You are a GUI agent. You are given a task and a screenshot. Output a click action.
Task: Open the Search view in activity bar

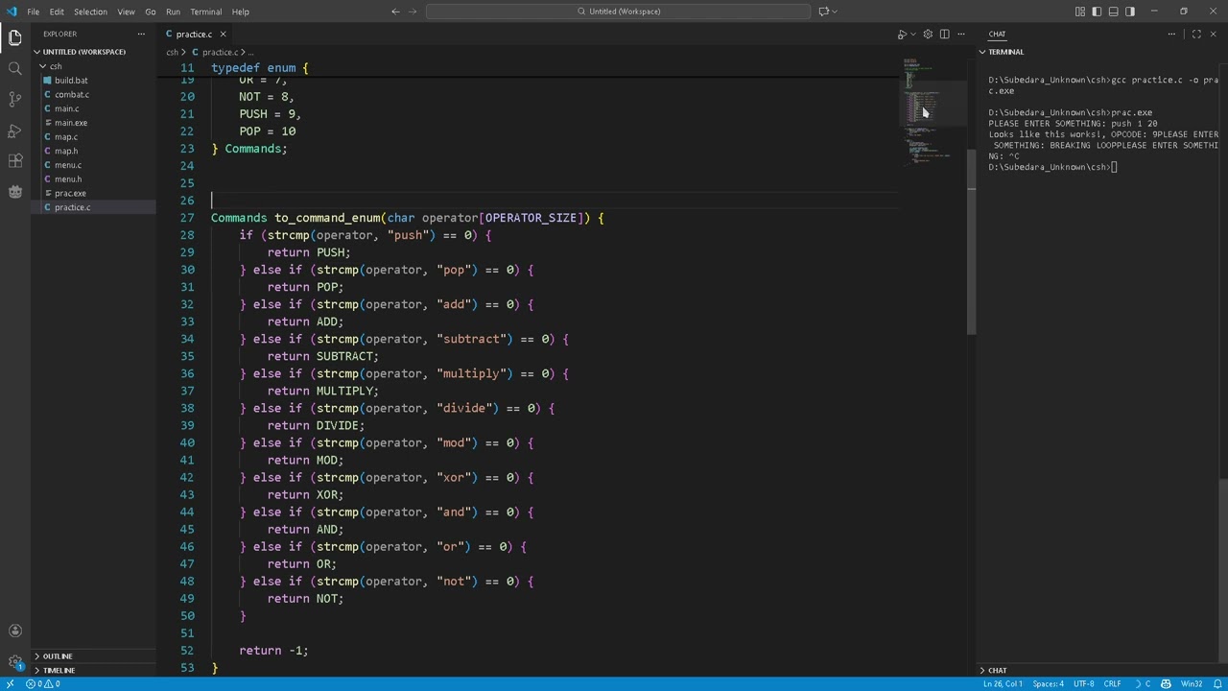pyautogui.click(x=14, y=69)
